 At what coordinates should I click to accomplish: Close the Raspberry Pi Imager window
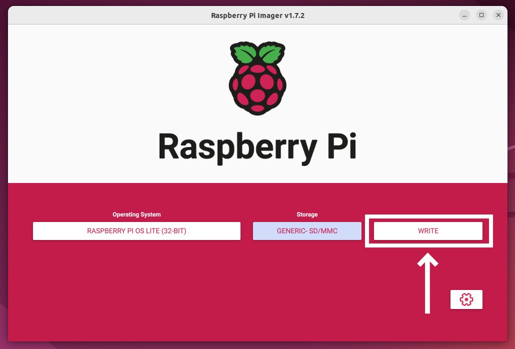[498, 15]
